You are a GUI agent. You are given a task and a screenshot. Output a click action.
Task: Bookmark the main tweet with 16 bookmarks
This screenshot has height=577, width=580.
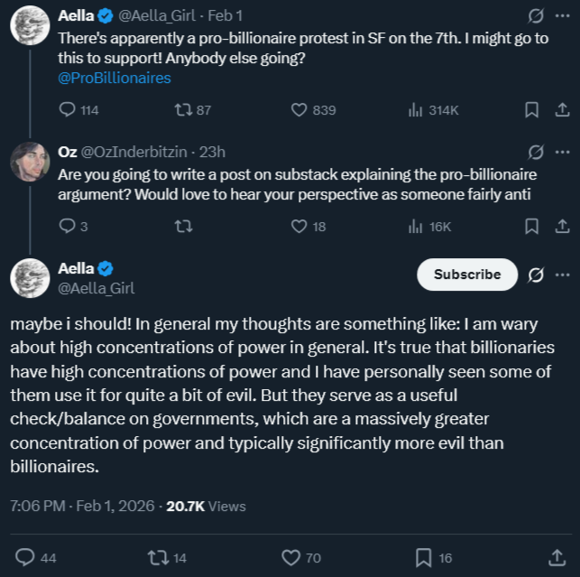coord(423,558)
